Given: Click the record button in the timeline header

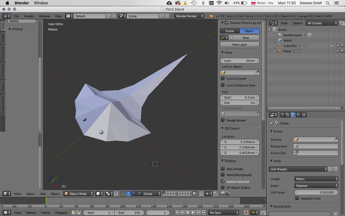Looking at the screenshot, I should coord(246,213).
